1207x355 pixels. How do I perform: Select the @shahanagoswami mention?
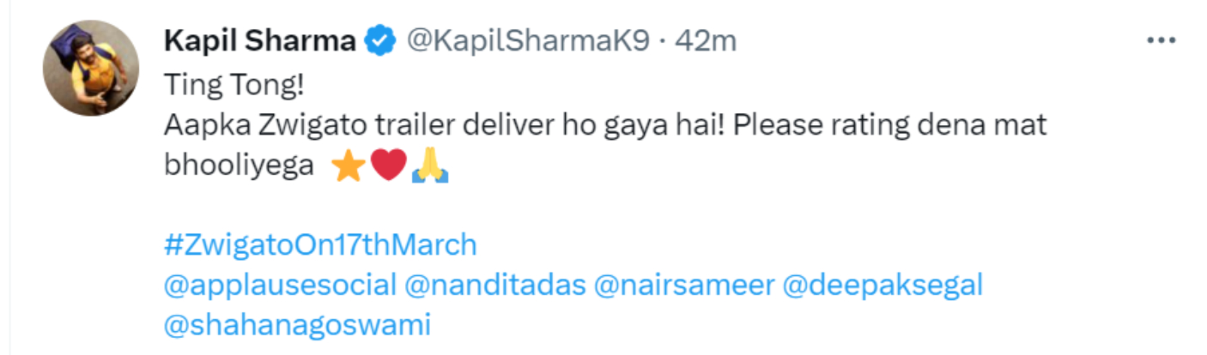click(x=297, y=326)
